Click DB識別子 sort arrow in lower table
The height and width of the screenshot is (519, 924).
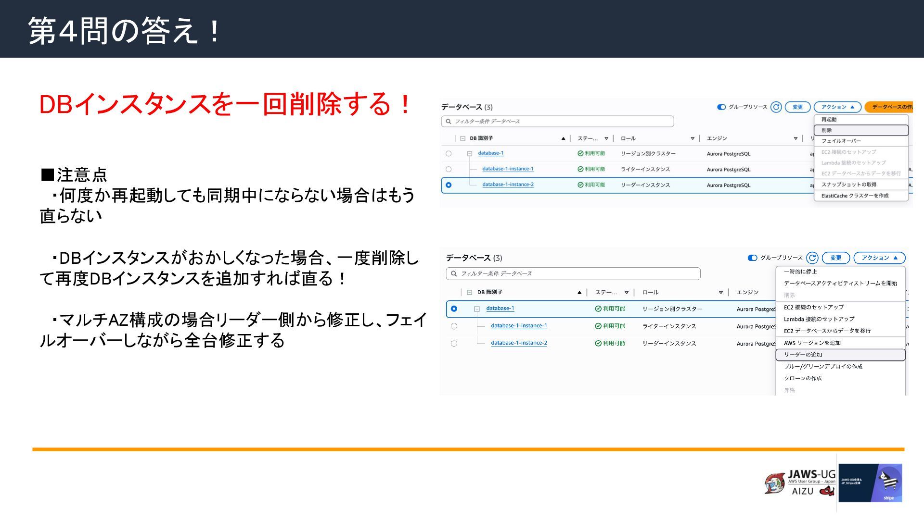point(579,292)
